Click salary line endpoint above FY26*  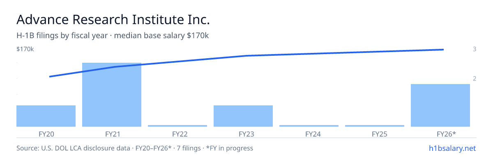pyautogui.click(x=443, y=50)
